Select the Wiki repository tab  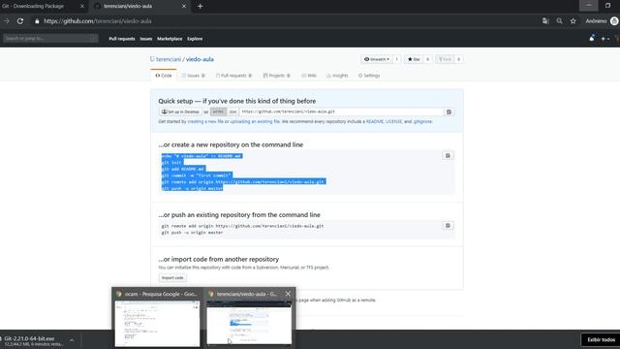click(x=309, y=76)
